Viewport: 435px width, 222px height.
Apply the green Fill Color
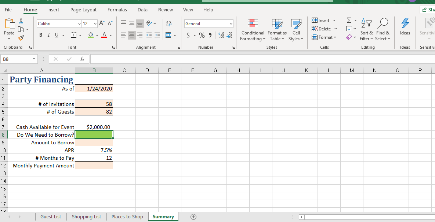[x=91, y=35]
